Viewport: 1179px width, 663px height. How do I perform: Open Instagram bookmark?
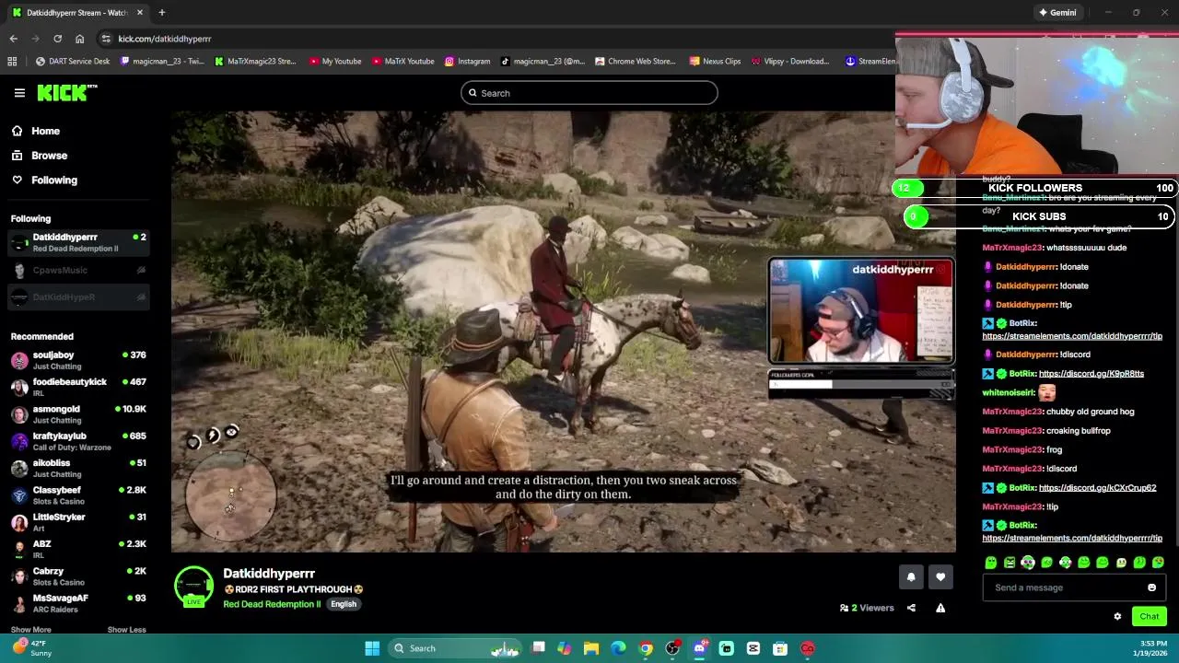tap(467, 62)
